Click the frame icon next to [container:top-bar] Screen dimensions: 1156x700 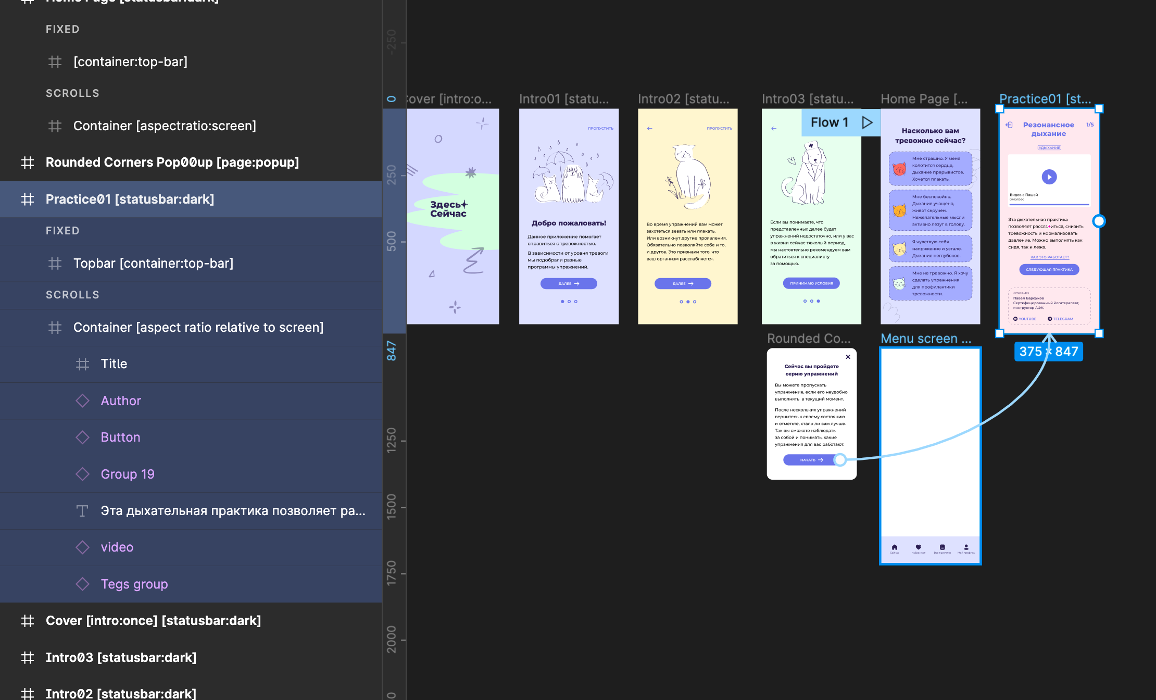[x=55, y=62]
